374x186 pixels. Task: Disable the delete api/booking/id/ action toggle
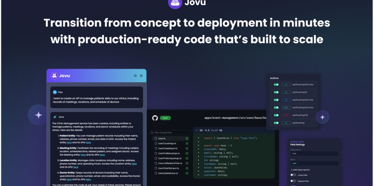click(276, 115)
